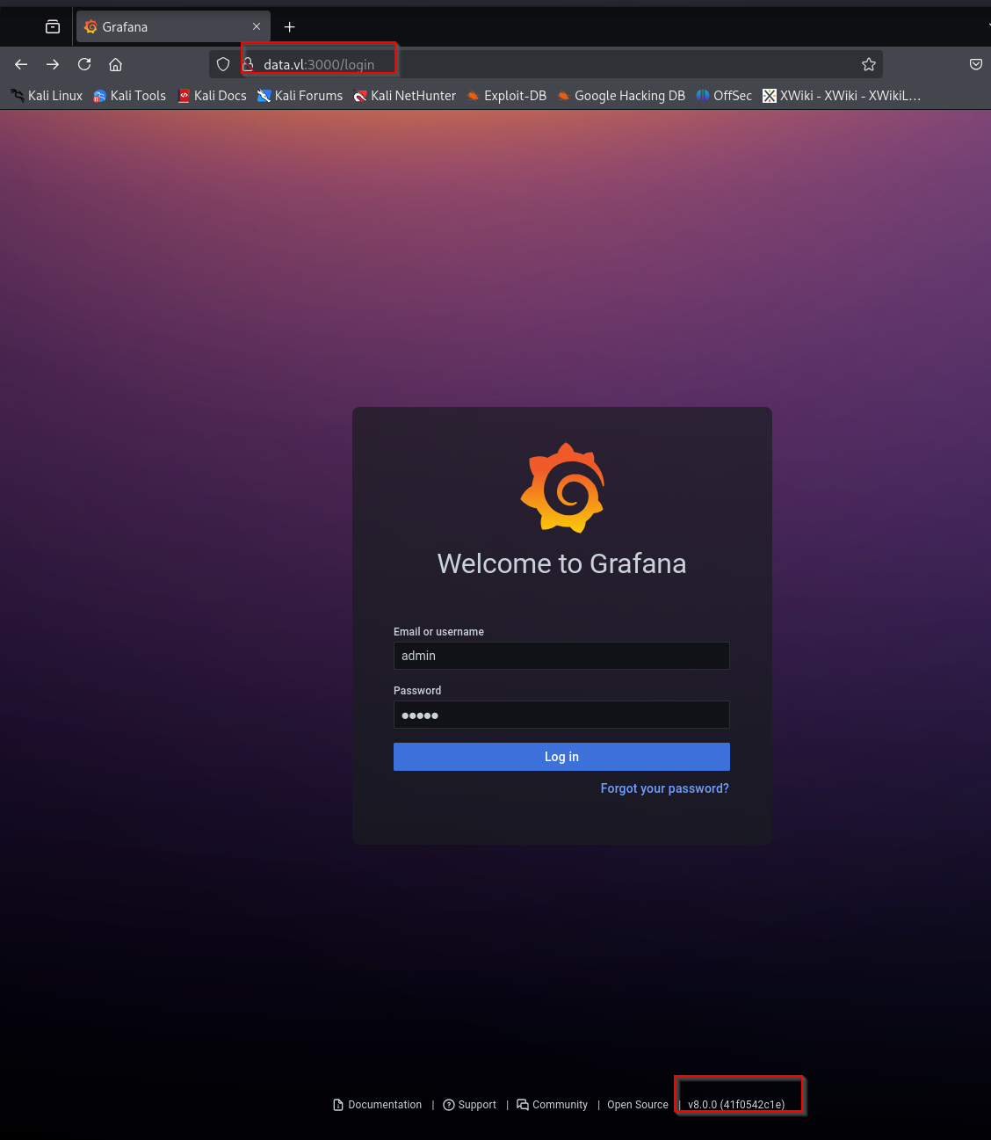Open the Pocket save icon

pos(976,64)
